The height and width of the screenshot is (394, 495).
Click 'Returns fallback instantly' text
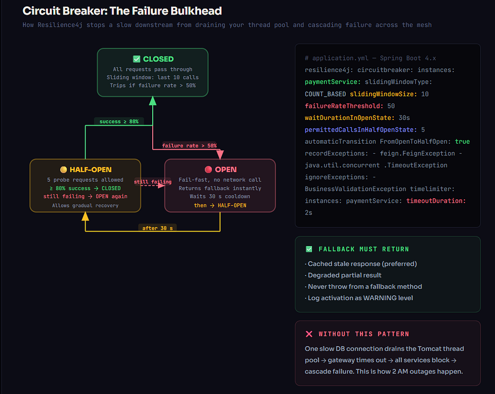[220, 188]
